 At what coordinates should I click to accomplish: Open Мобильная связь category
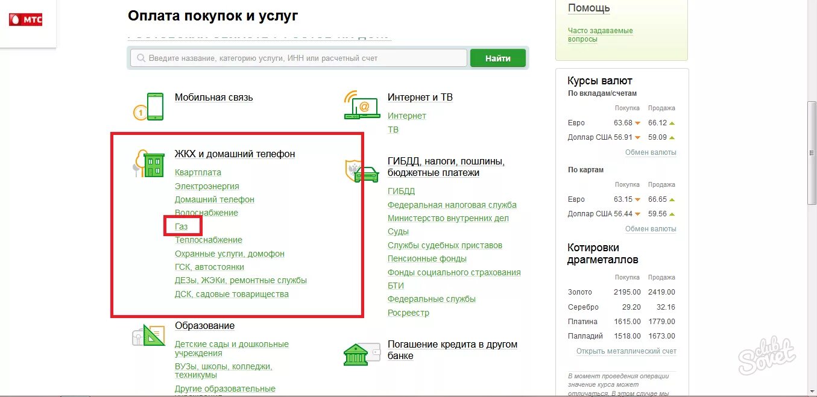pyautogui.click(x=213, y=97)
